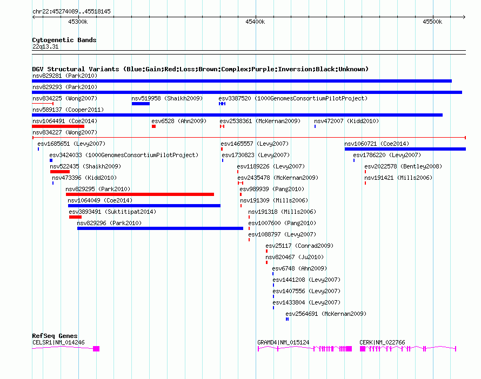The image size is (481, 379).
Task: Select the esv1189226 (Levy2007) label
Action: pyautogui.click(x=271, y=166)
